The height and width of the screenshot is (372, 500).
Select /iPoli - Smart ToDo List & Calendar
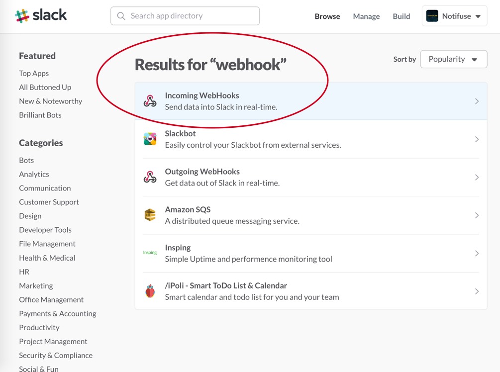click(x=226, y=285)
